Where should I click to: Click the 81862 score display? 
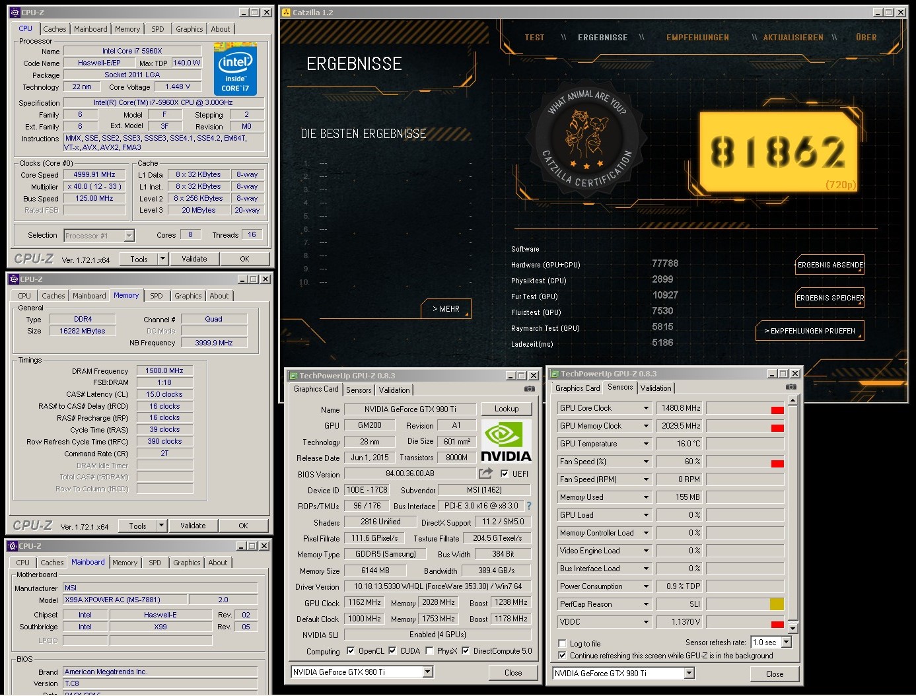[778, 151]
